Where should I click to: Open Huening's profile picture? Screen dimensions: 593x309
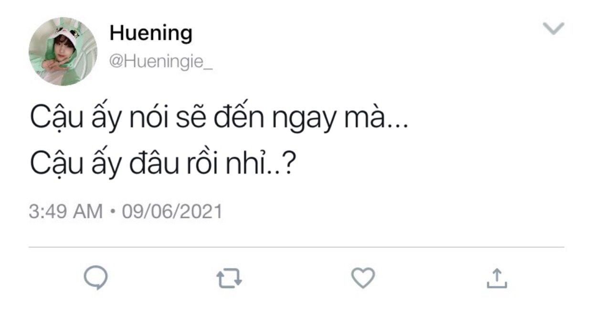(63, 51)
